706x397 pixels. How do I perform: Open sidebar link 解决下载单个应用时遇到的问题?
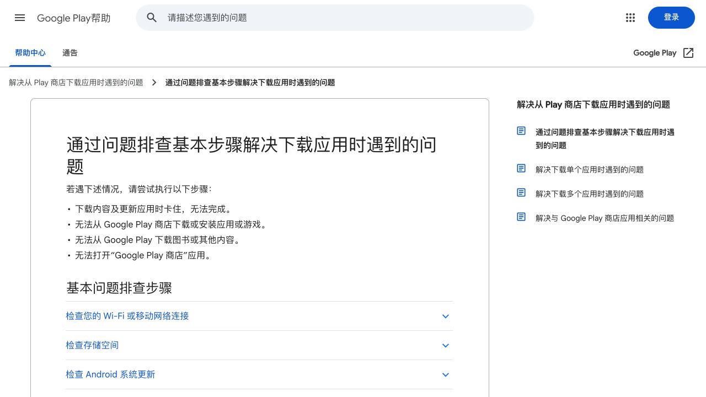point(590,170)
